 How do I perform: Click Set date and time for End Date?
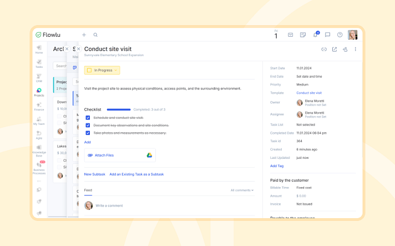click(309, 77)
